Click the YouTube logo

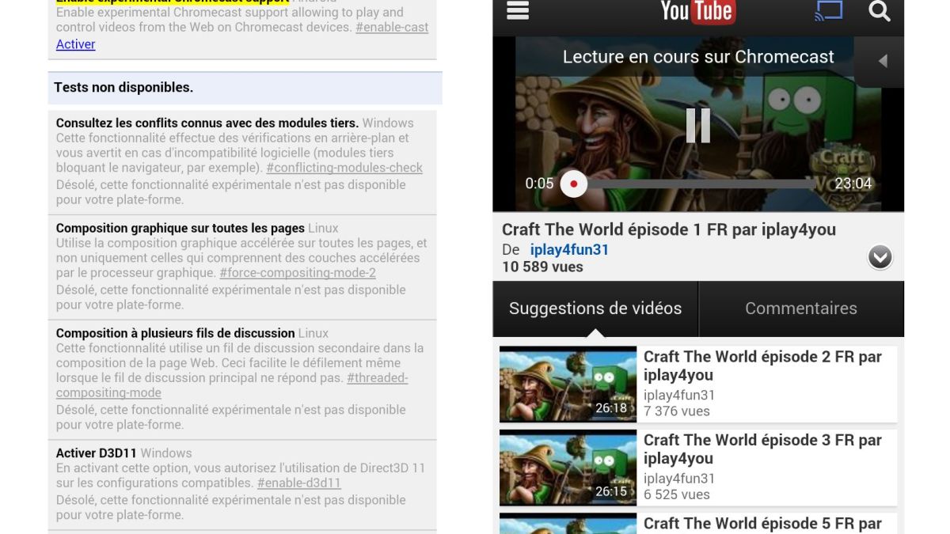[x=697, y=11]
